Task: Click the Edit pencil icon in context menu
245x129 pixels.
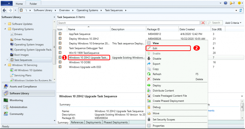Action: [x=149, y=48]
